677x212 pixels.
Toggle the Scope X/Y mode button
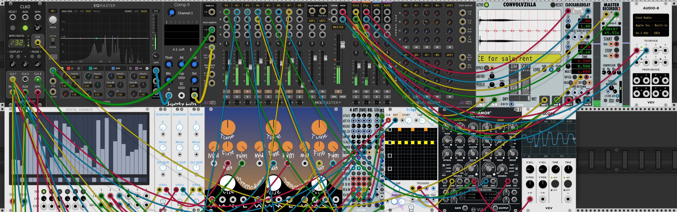tap(555, 184)
